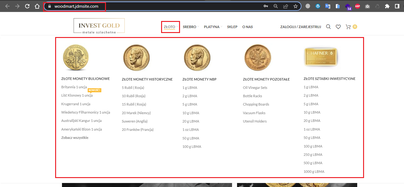This screenshot has width=404, height=187.
Task: Click the C.Hafner gold bar image
Action: coord(321,57)
